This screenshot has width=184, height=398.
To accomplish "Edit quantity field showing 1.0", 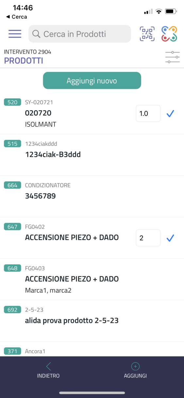I will coord(148,113).
